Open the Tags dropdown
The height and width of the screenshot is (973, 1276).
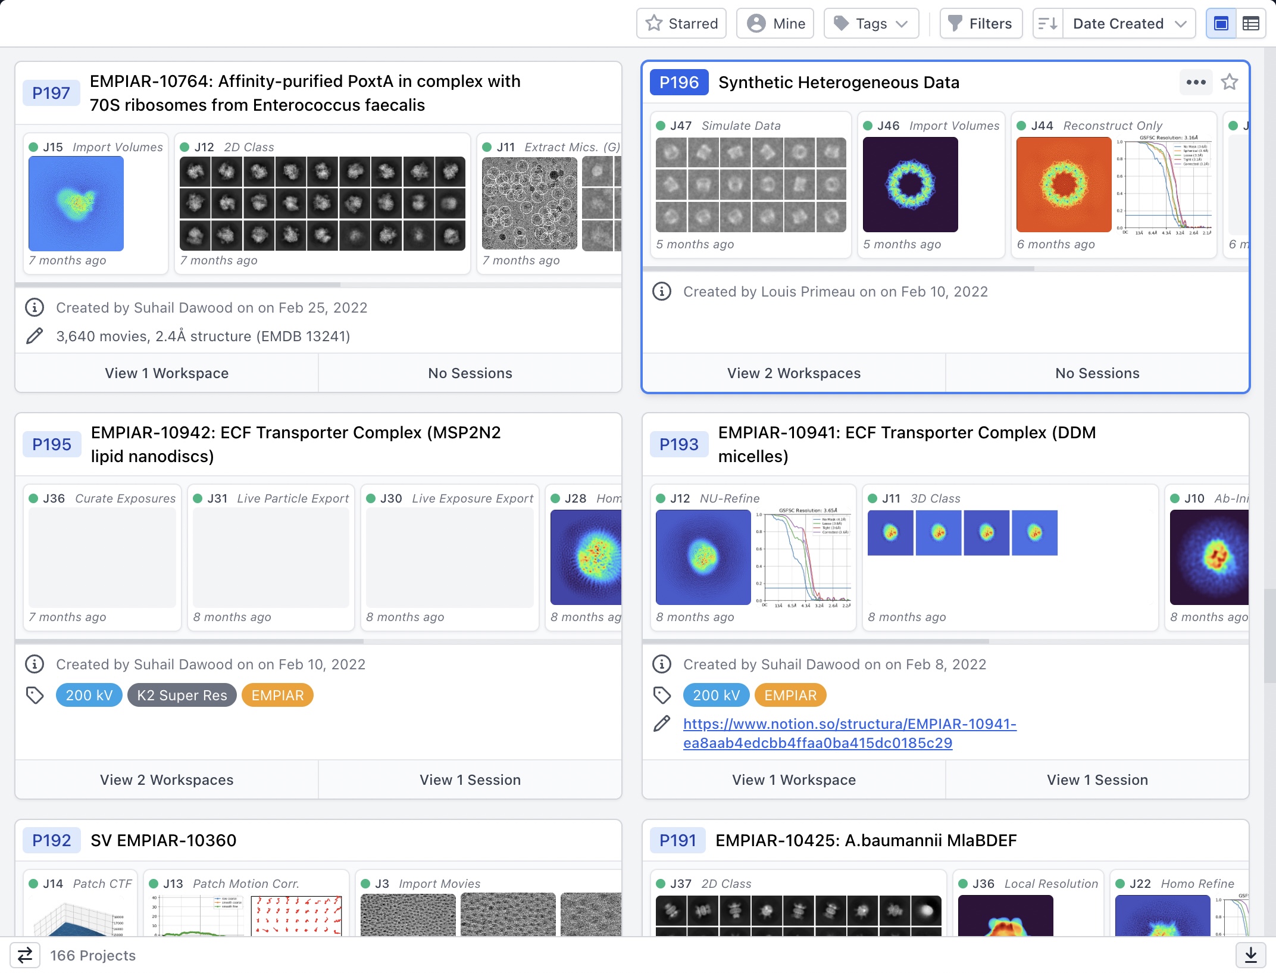(871, 24)
